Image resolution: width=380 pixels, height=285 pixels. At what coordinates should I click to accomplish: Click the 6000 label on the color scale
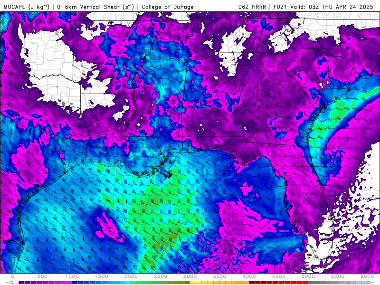click(367, 276)
